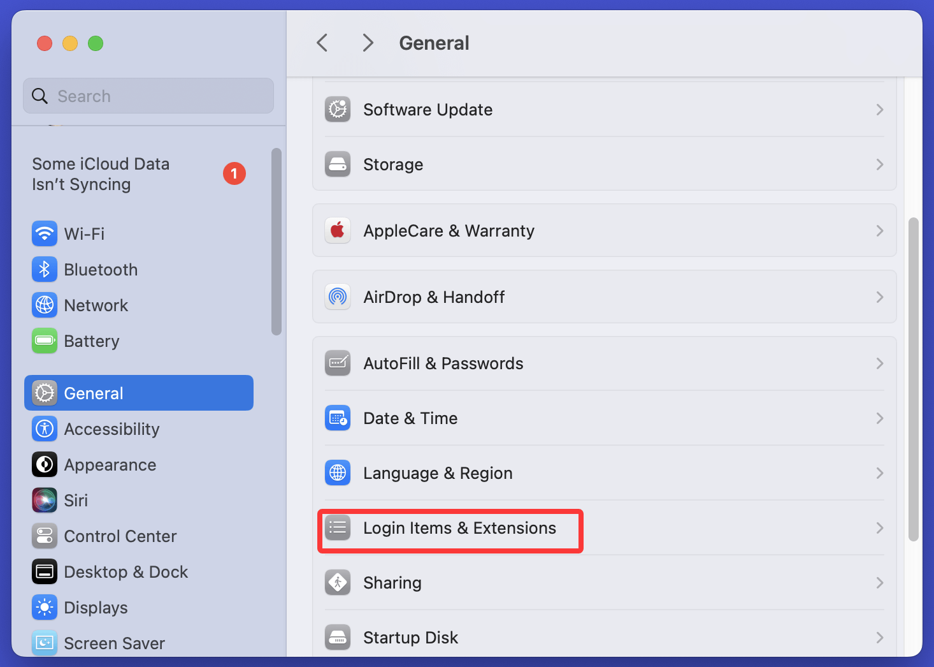Expand Storage using its right chevron
Image resolution: width=934 pixels, height=667 pixels.
coord(879,165)
